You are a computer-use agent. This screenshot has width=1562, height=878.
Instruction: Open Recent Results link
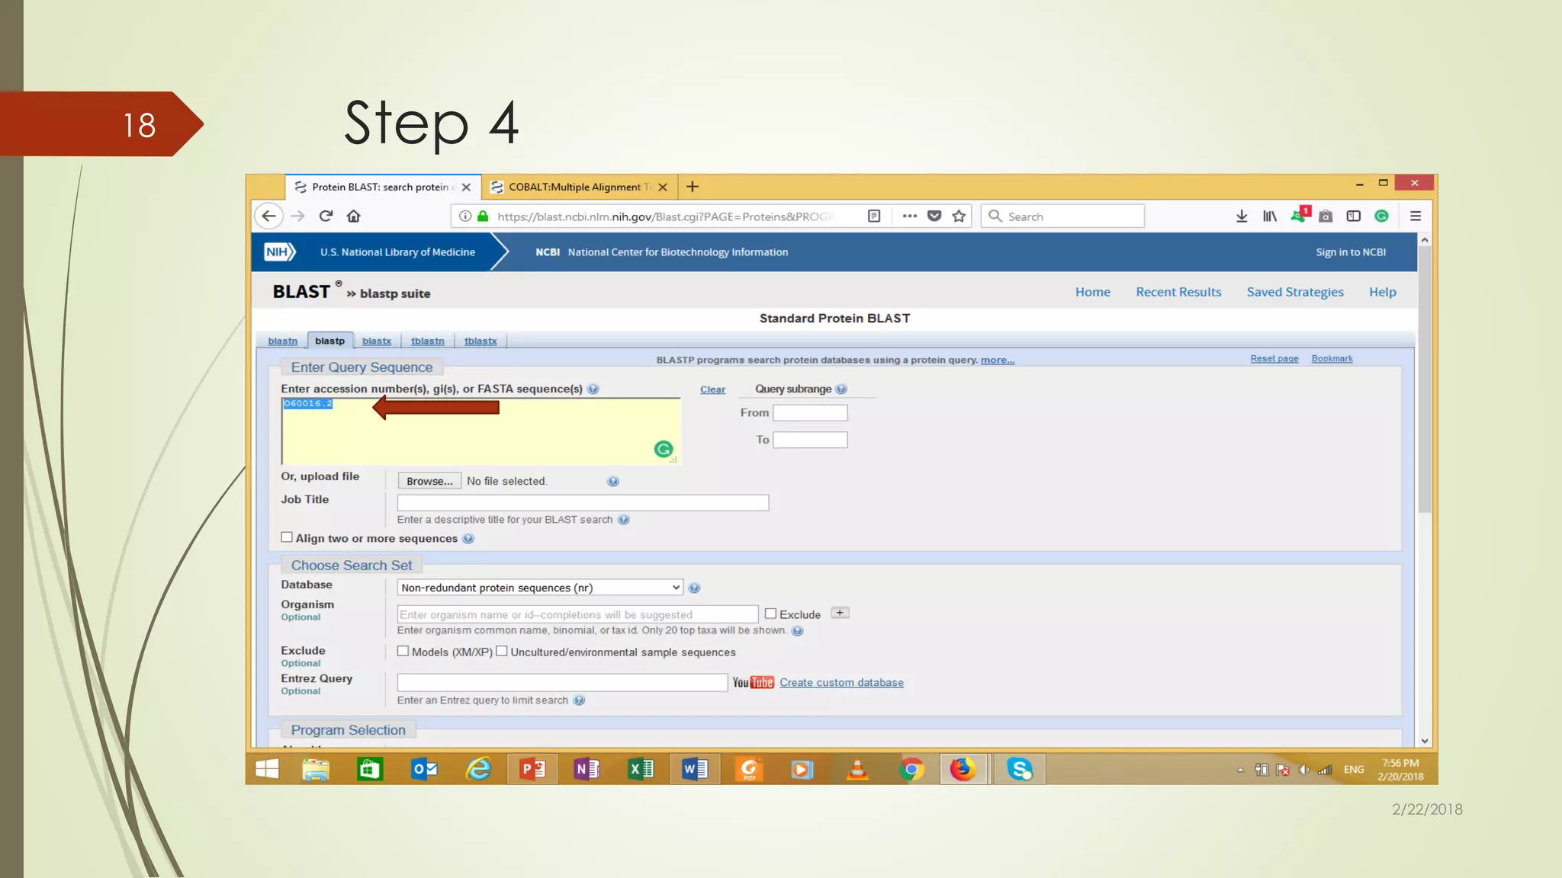(1178, 292)
